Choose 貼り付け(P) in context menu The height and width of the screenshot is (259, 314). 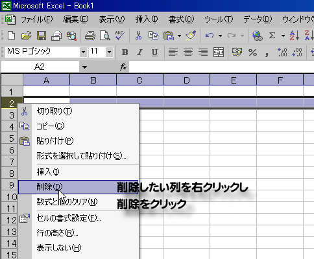[78, 141]
